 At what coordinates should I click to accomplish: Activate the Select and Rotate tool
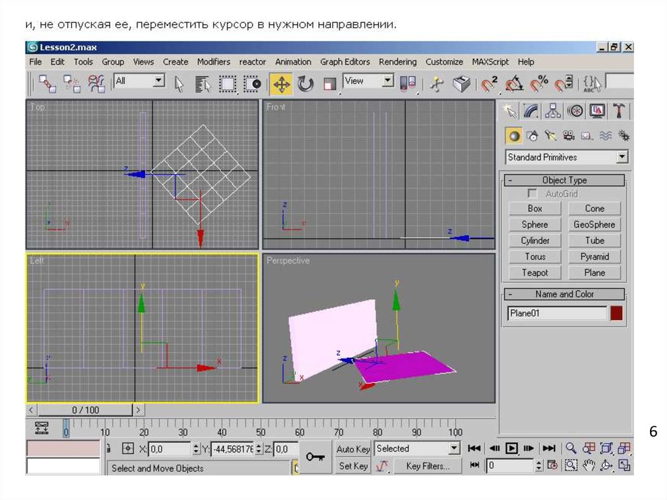point(305,83)
